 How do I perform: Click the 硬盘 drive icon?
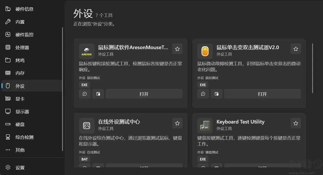[8, 124]
